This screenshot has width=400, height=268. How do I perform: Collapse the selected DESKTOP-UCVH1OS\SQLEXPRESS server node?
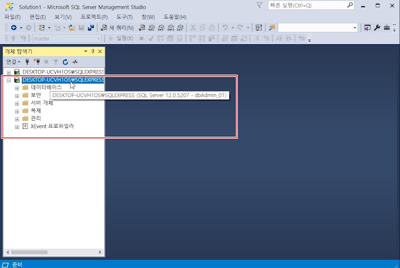tap(9, 80)
